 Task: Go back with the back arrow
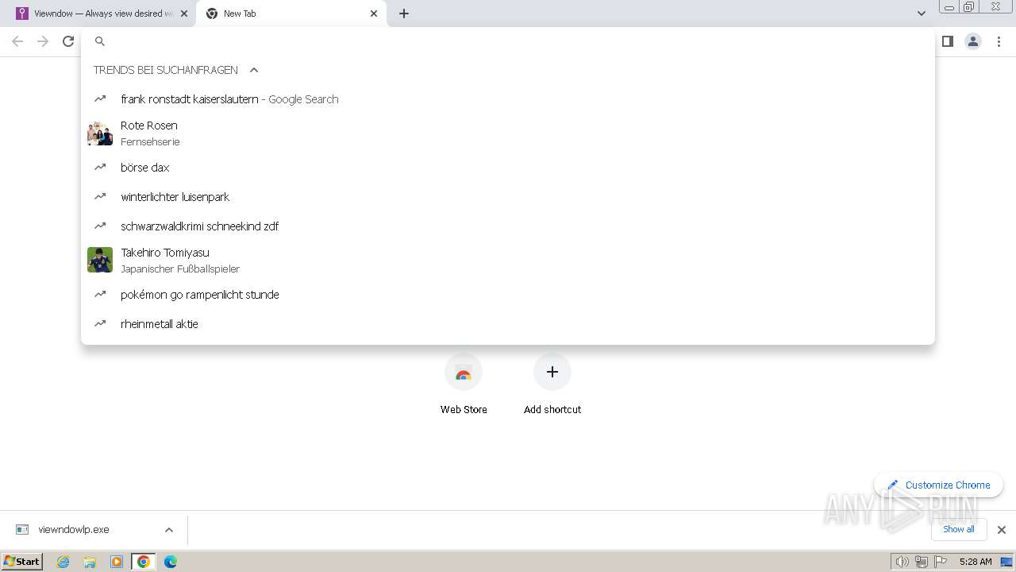[17, 41]
